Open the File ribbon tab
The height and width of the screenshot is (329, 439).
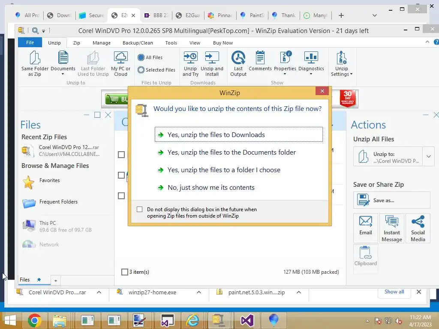coord(30,42)
